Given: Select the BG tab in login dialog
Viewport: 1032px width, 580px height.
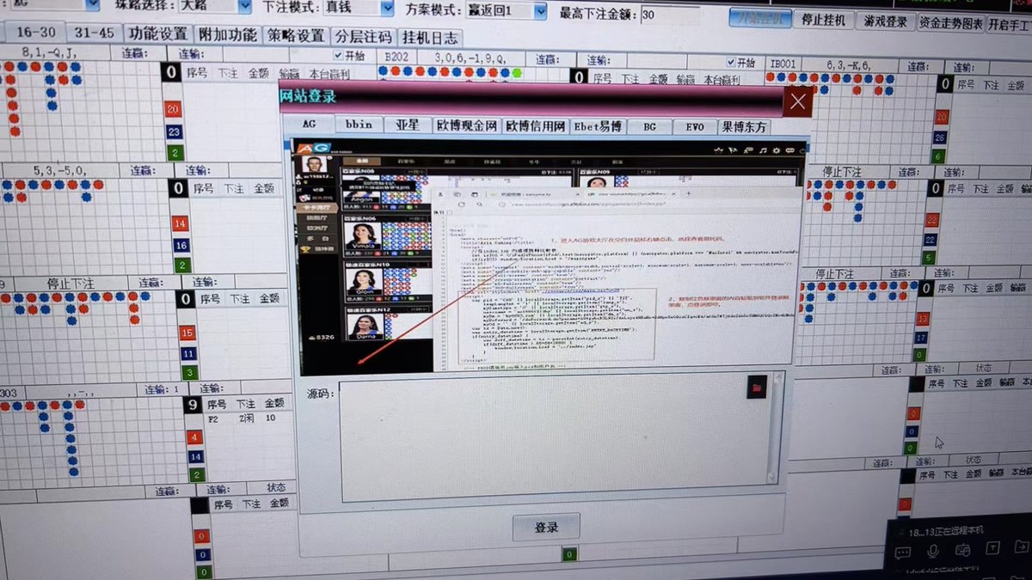Looking at the screenshot, I should point(649,127).
